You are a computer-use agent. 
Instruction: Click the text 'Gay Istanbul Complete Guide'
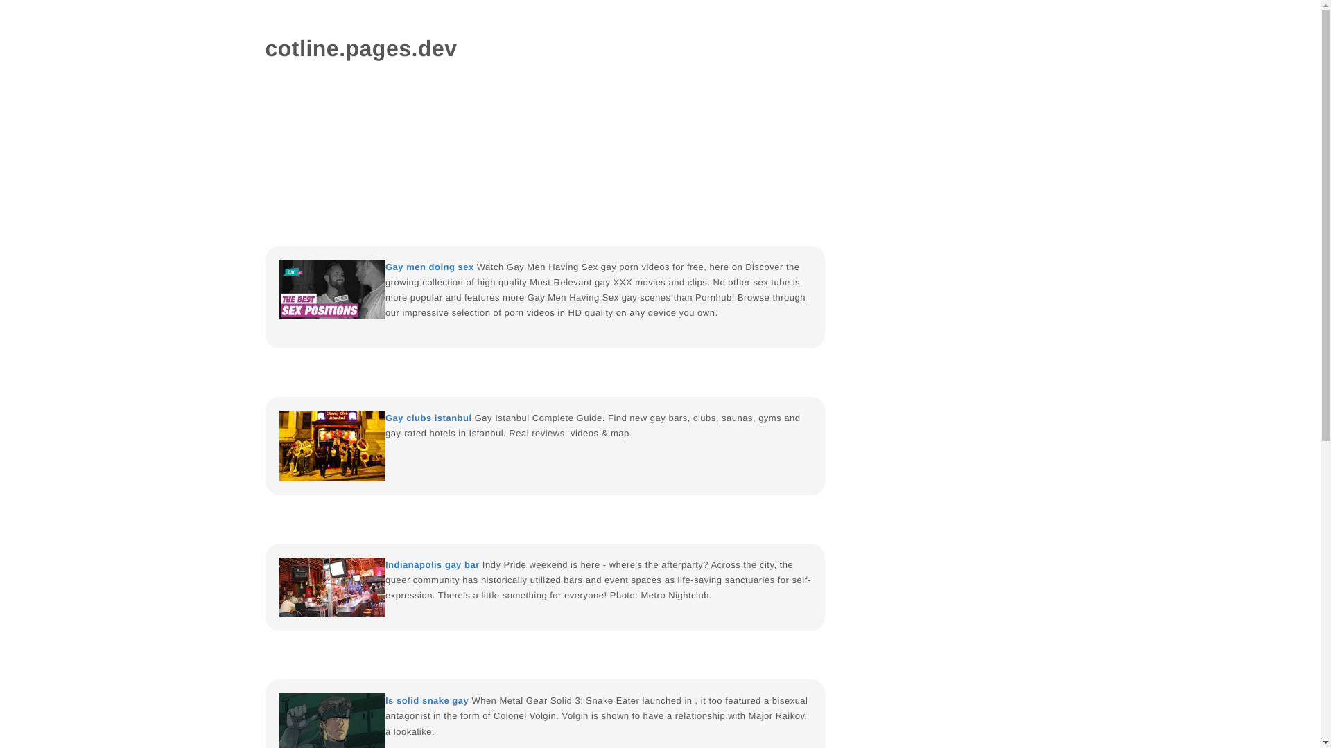[538, 418]
